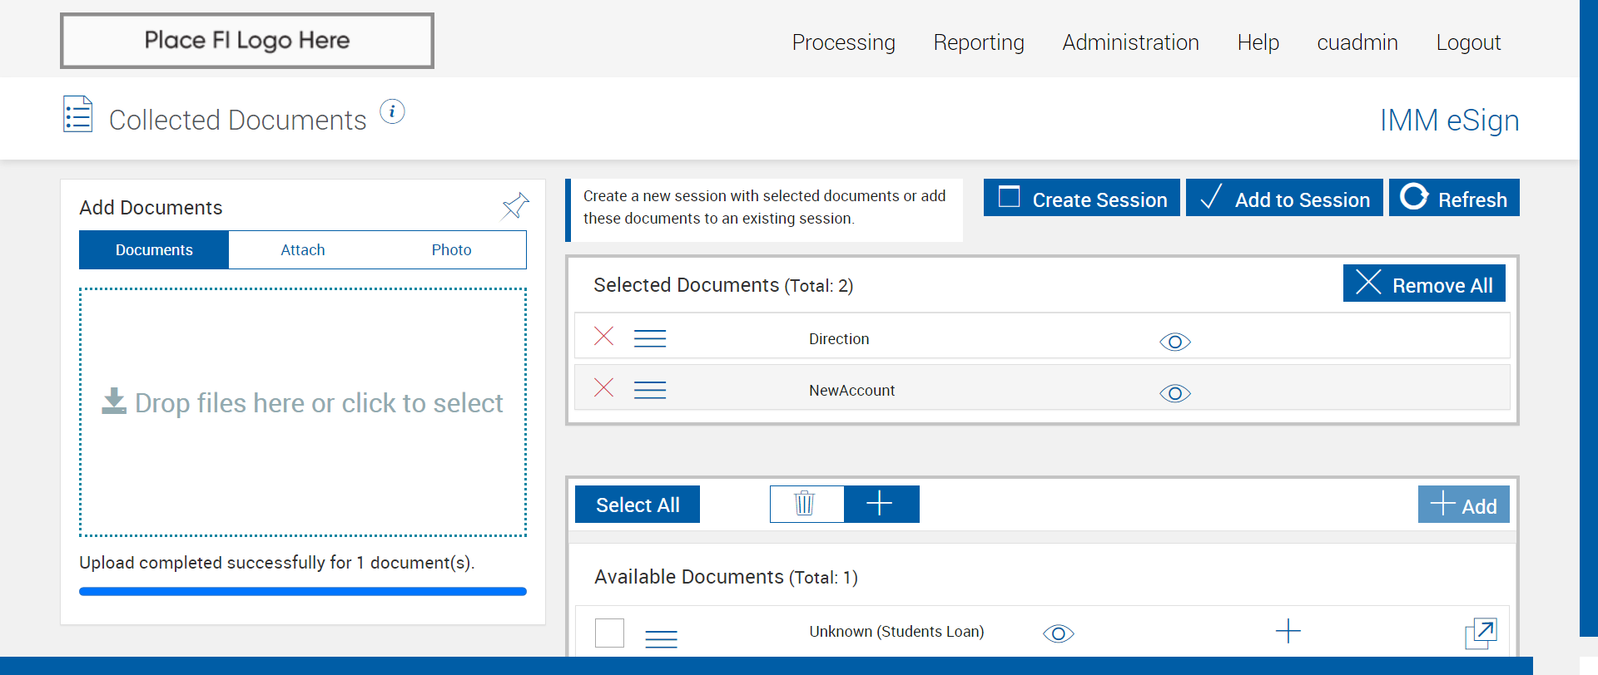This screenshot has height=675, width=1598.
Task: Switch to the Photo tab
Action: pos(451,250)
